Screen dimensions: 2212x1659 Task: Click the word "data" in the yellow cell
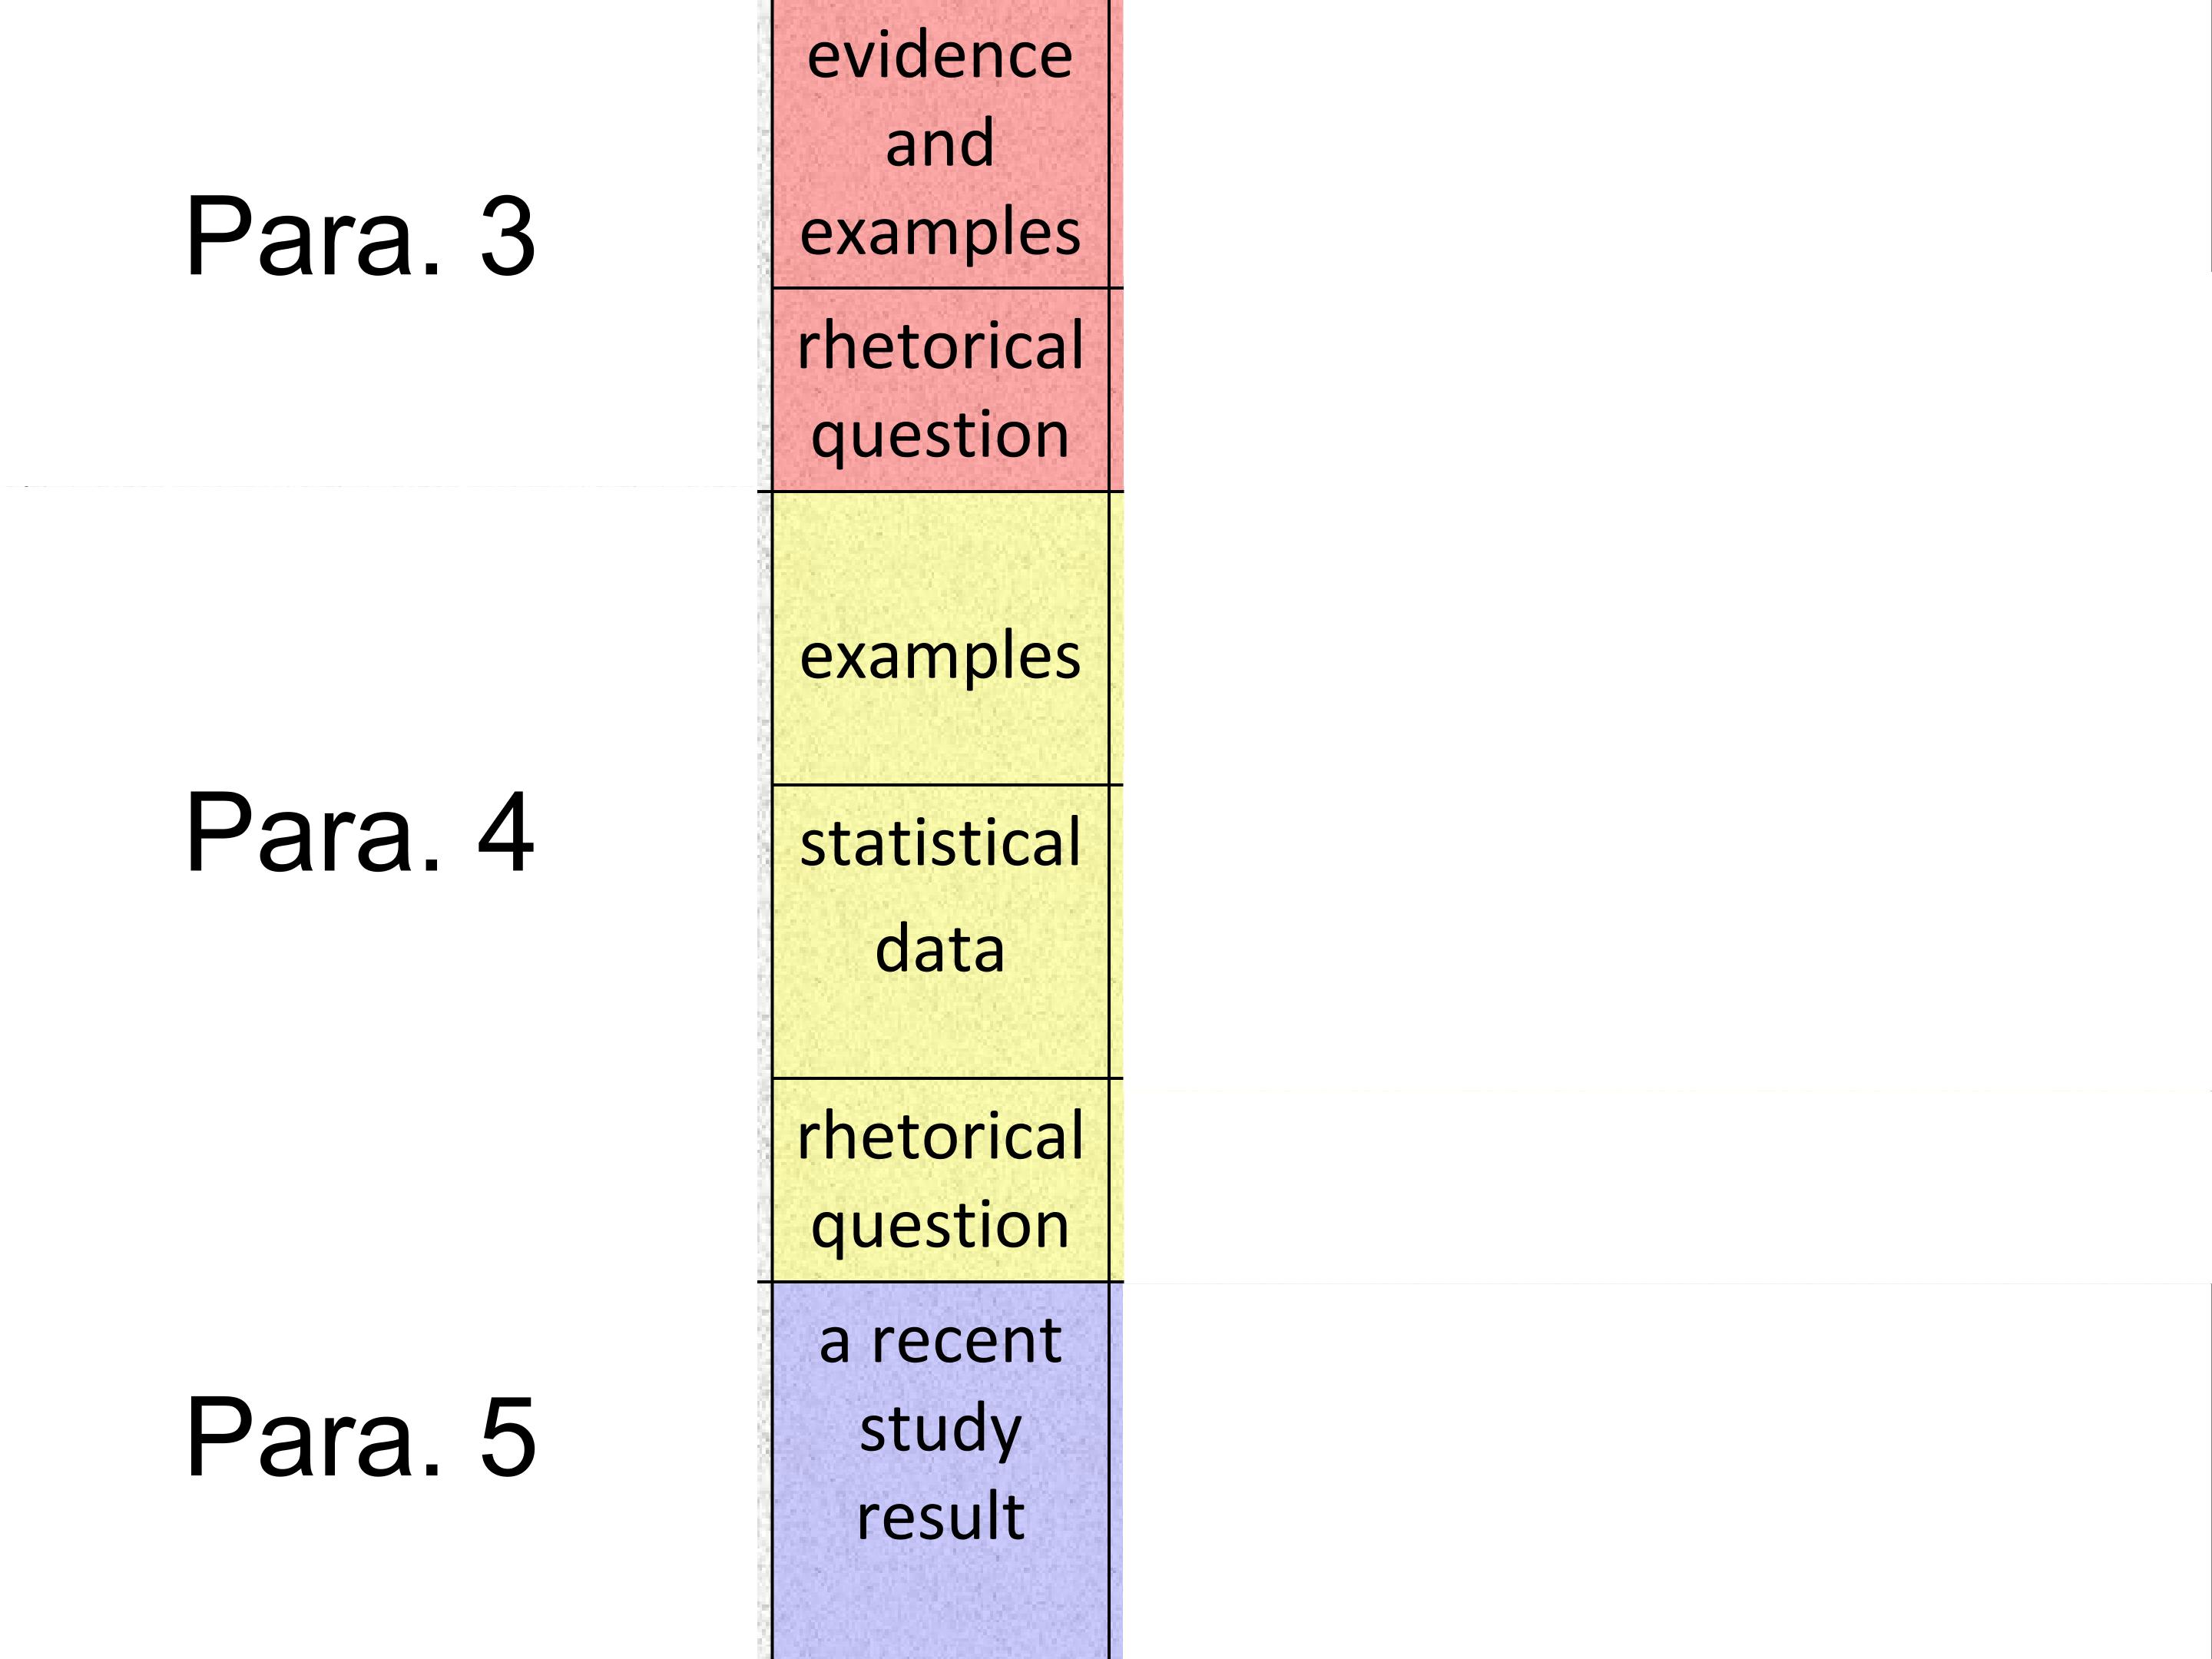click(x=940, y=949)
